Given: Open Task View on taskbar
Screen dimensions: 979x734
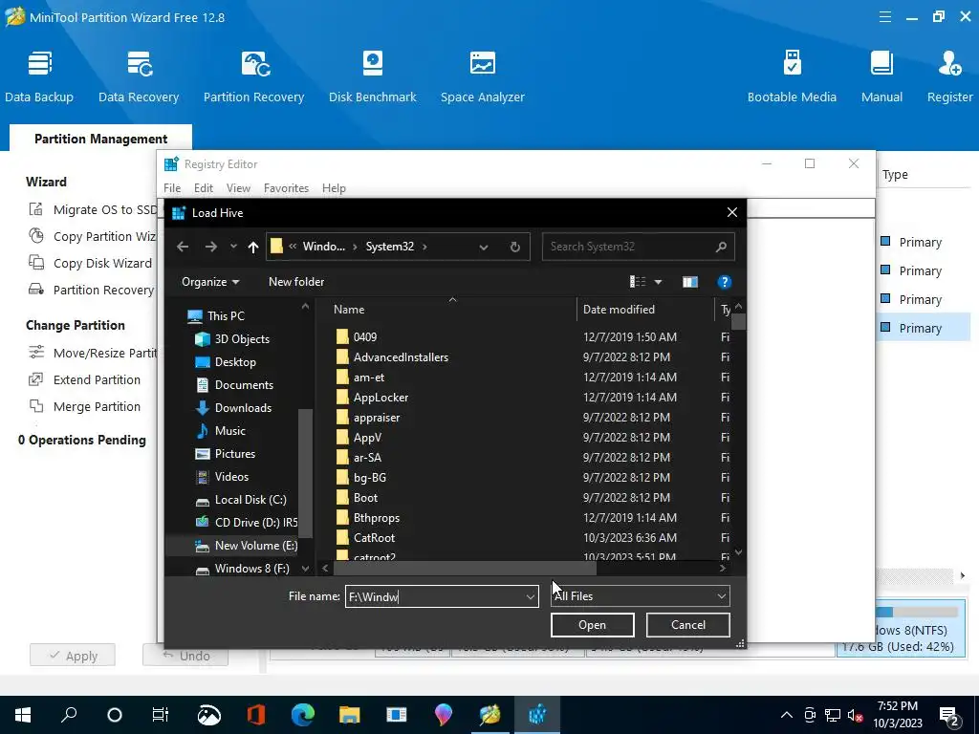Looking at the screenshot, I should pyautogui.click(x=161, y=715).
